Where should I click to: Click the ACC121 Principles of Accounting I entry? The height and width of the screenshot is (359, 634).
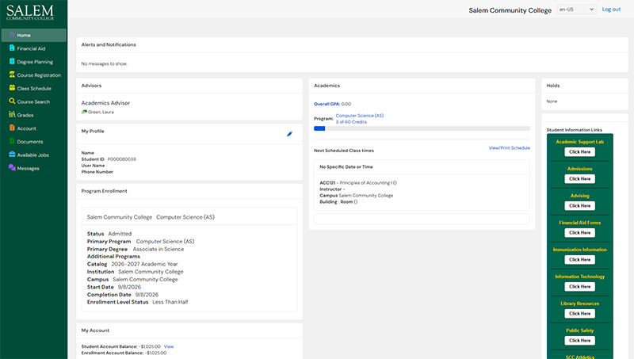click(x=358, y=183)
